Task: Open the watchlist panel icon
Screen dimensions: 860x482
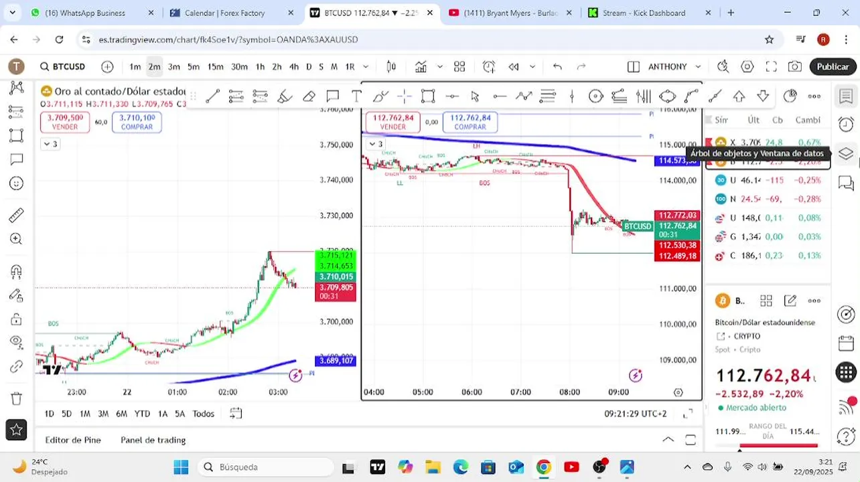Action: point(846,96)
